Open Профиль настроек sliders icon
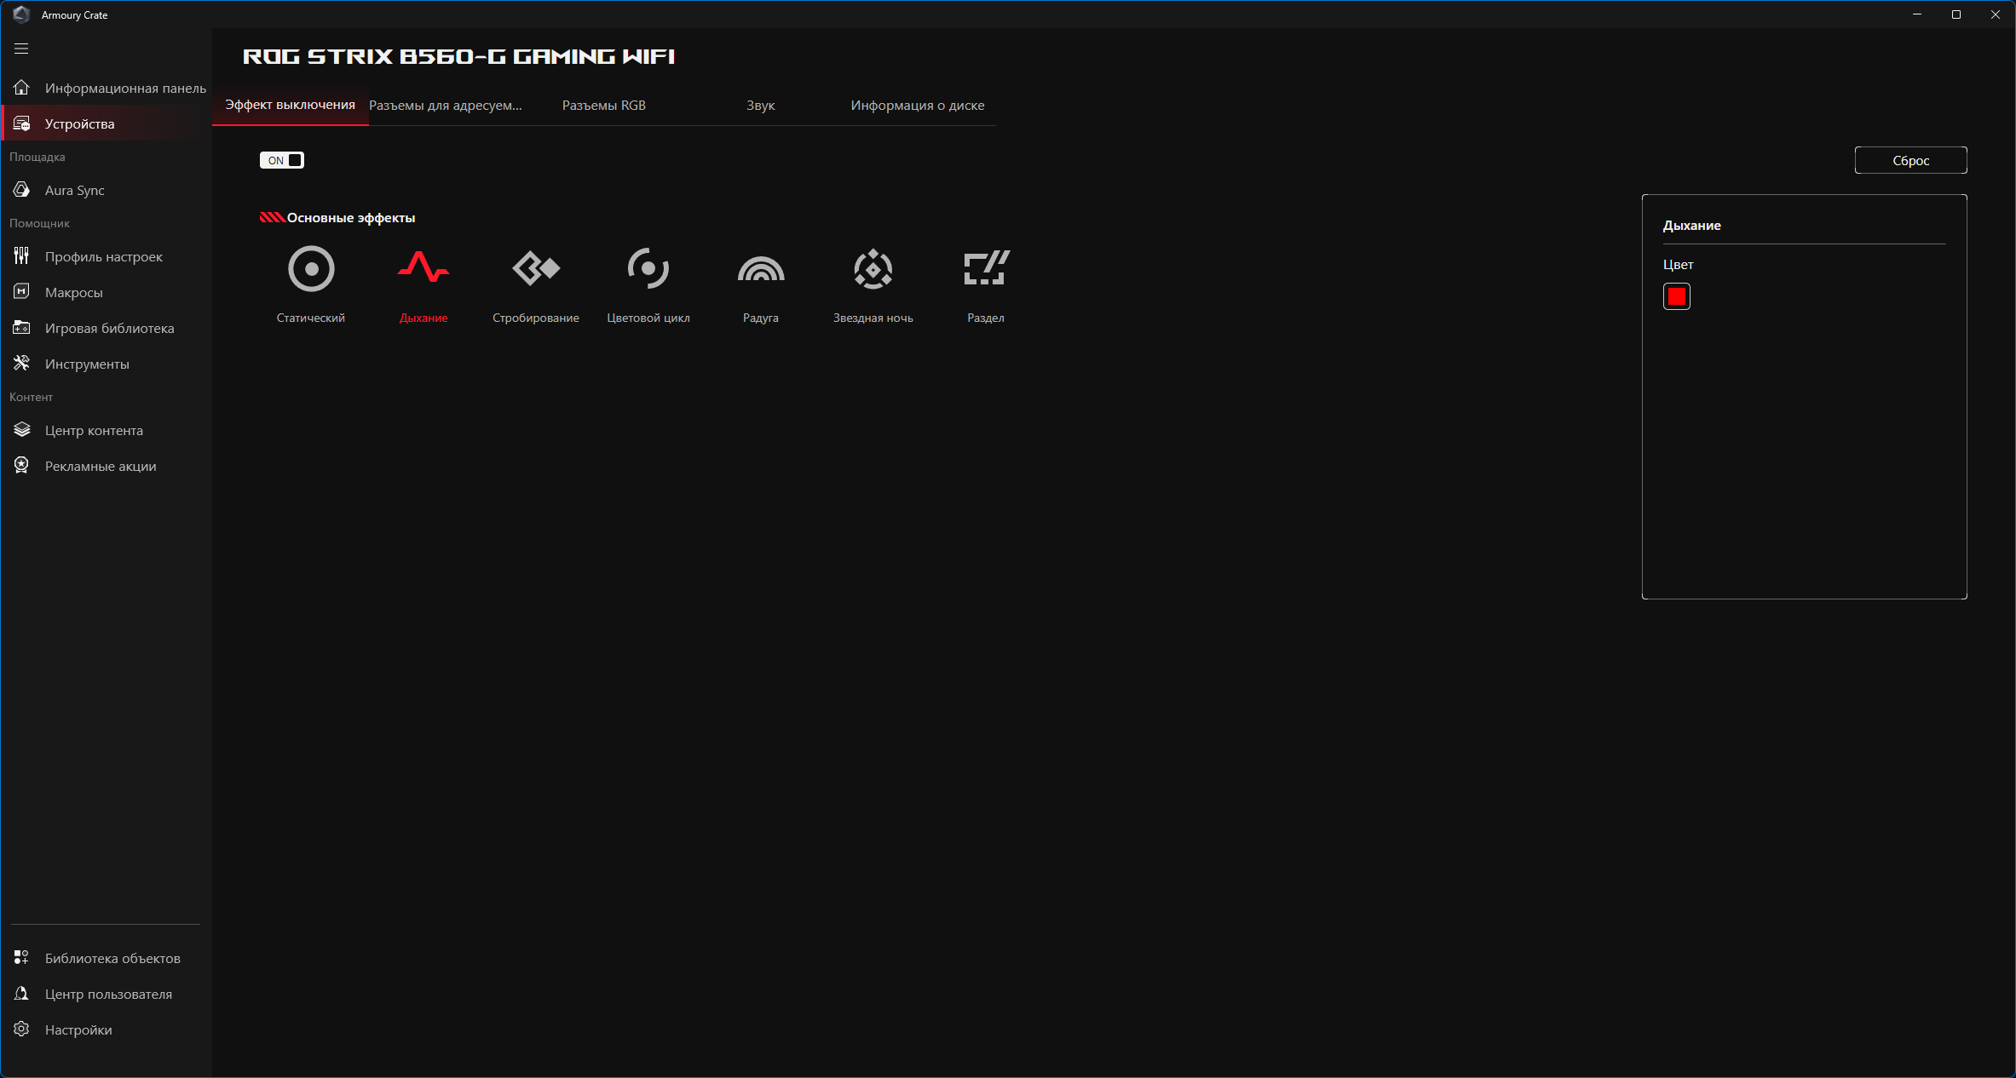Image resolution: width=2016 pixels, height=1078 pixels. (x=21, y=256)
